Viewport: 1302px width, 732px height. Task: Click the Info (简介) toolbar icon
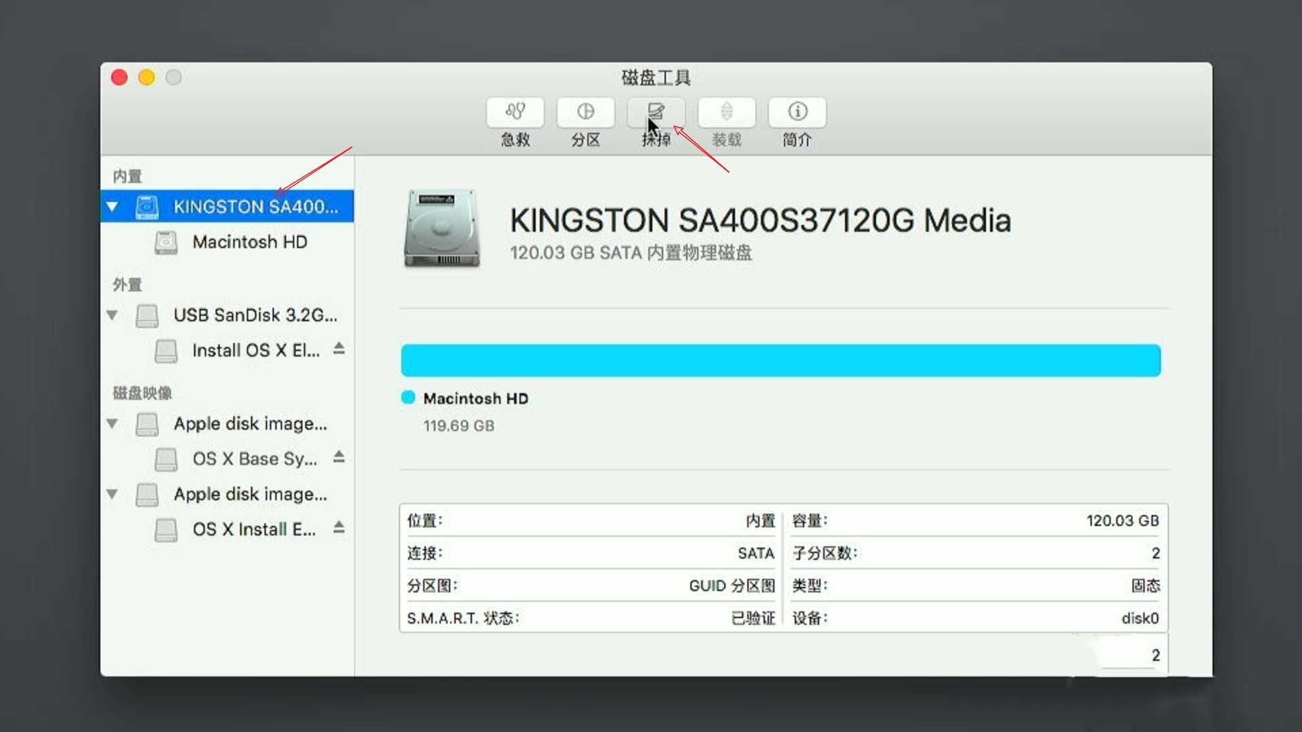coord(797,112)
